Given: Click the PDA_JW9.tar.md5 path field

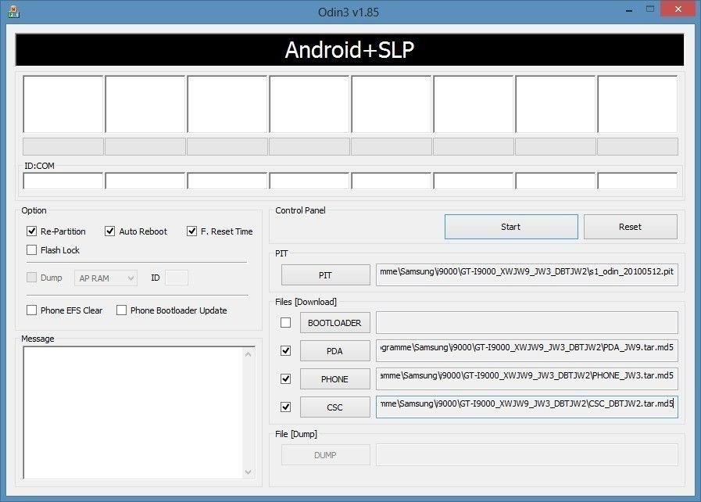Looking at the screenshot, I should pos(527,350).
